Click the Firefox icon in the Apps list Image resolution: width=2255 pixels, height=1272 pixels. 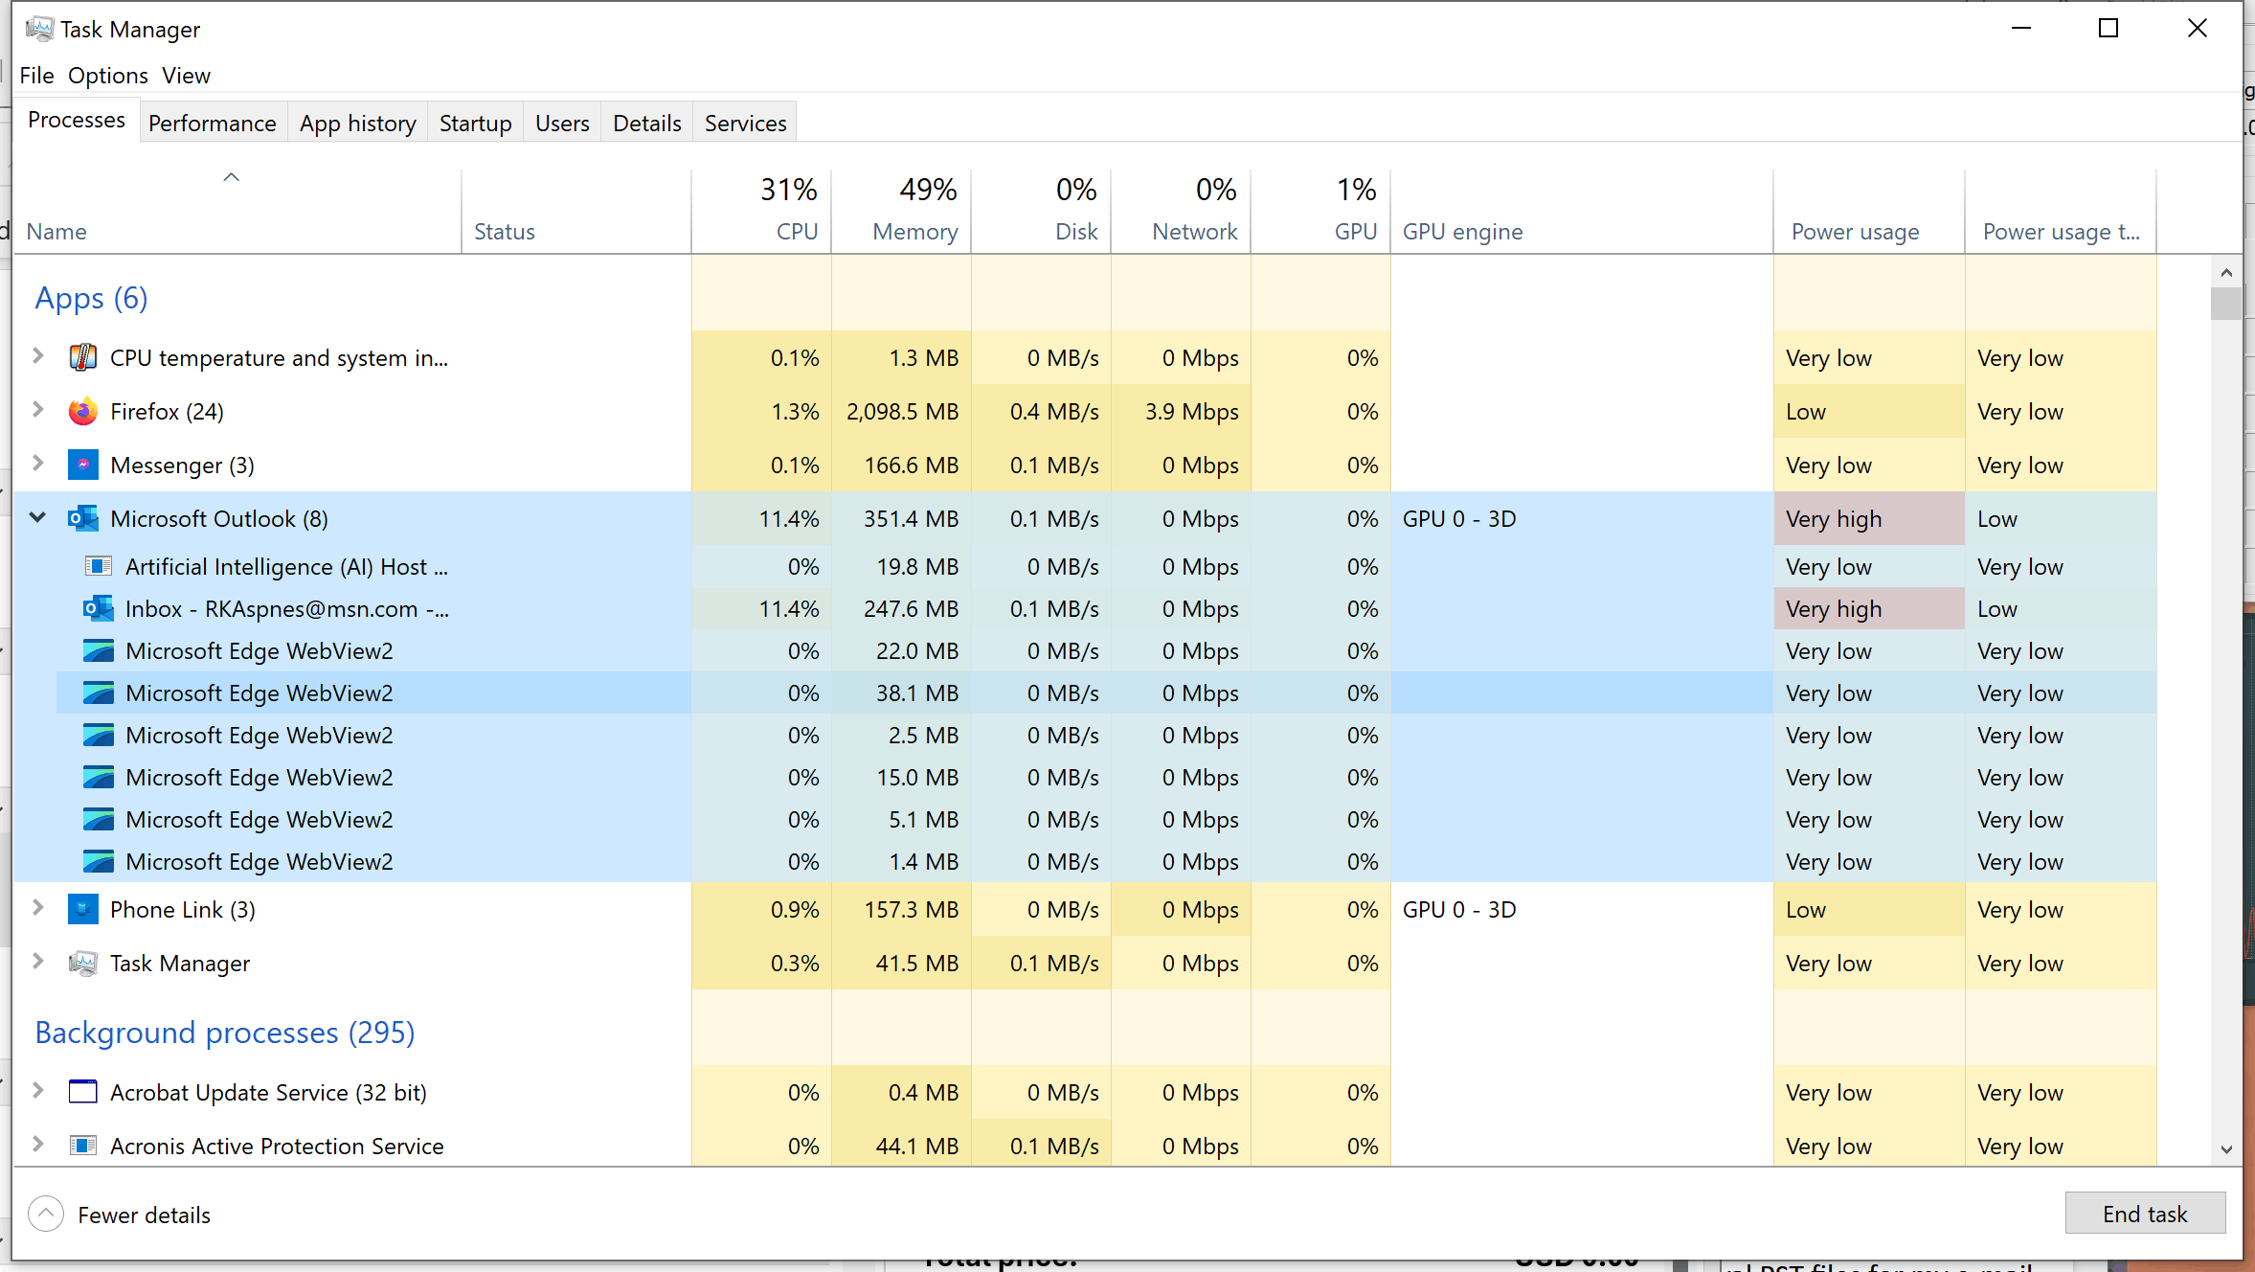pyautogui.click(x=83, y=412)
